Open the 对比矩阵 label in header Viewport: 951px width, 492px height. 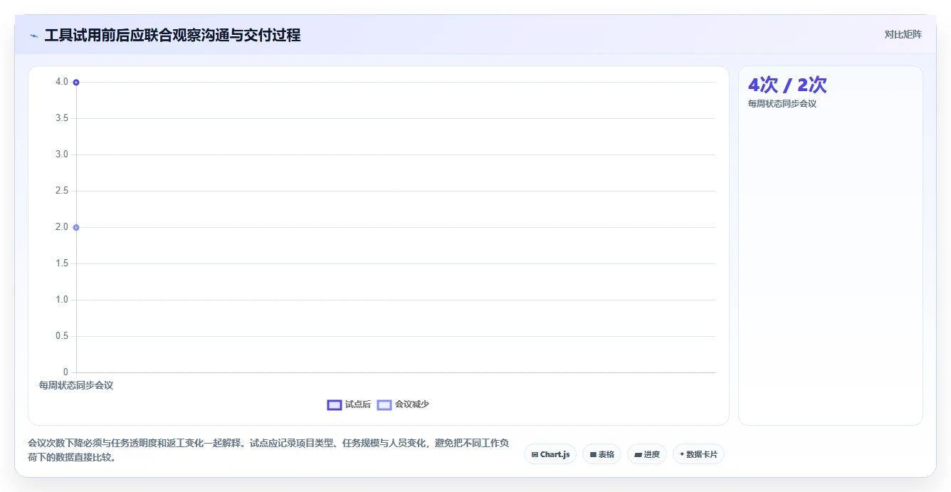point(903,34)
